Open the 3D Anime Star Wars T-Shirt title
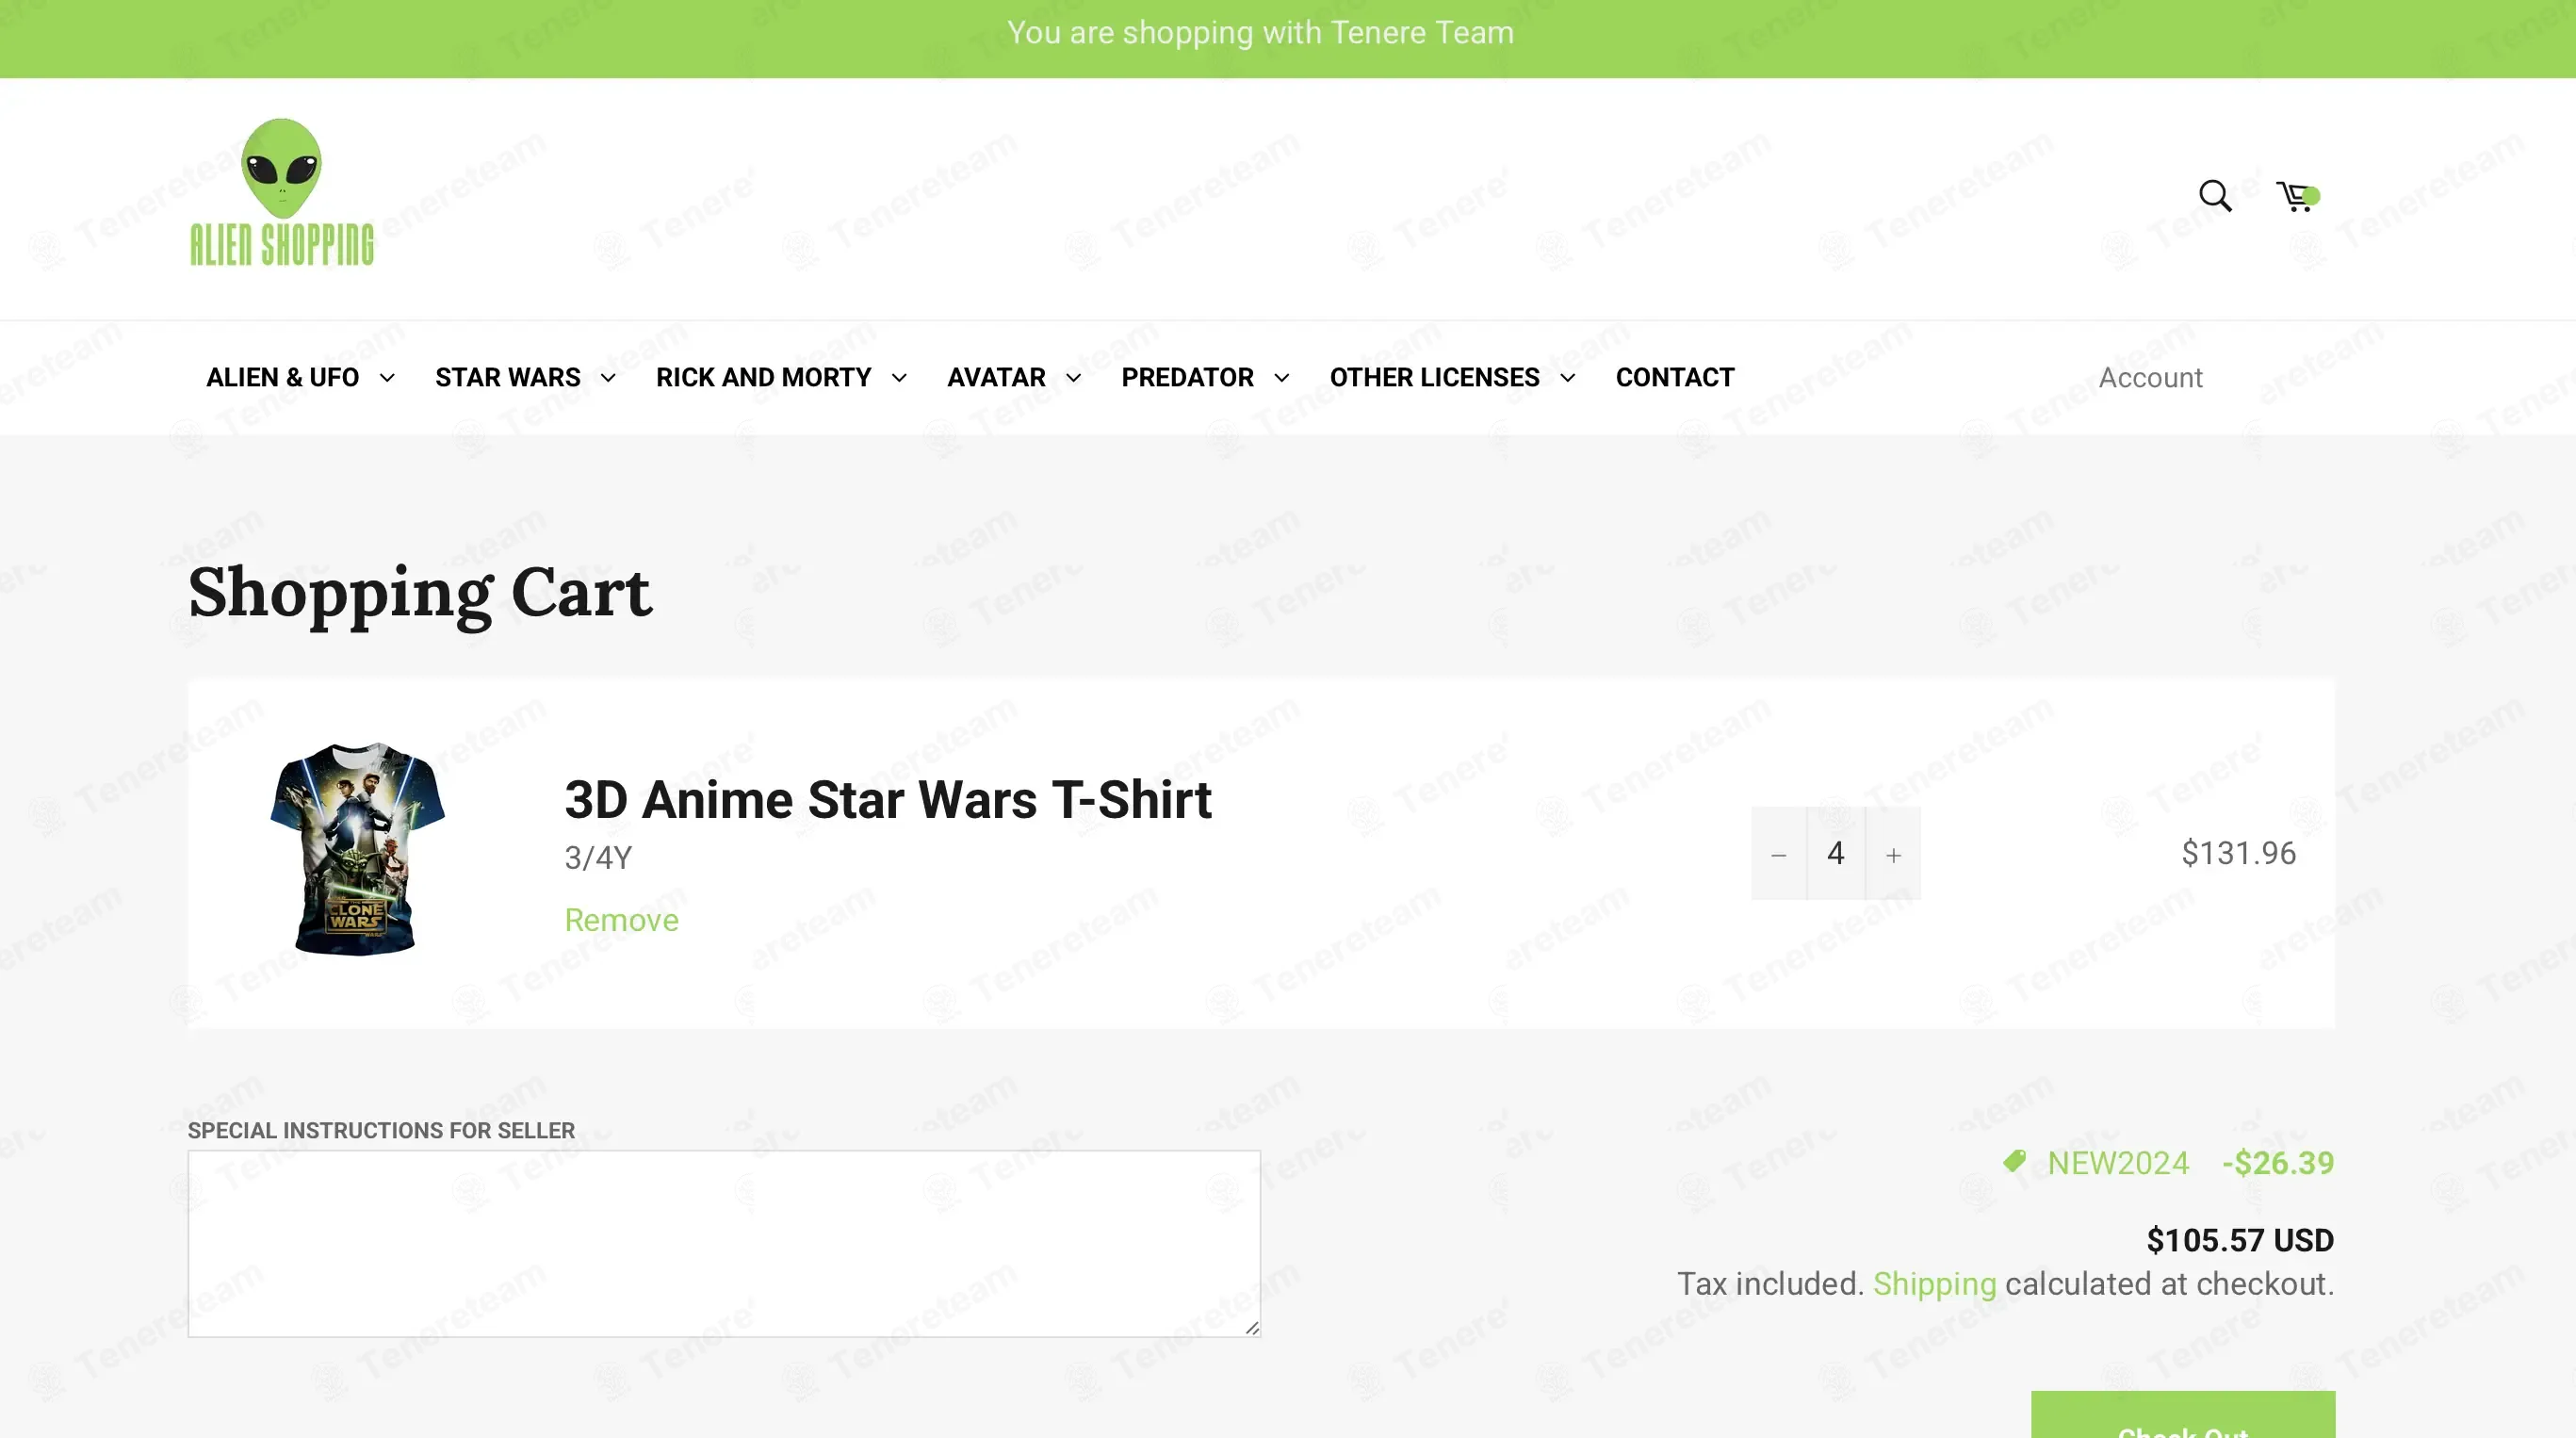Image resolution: width=2576 pixels, height=1438 pixels. pos(888,800)
